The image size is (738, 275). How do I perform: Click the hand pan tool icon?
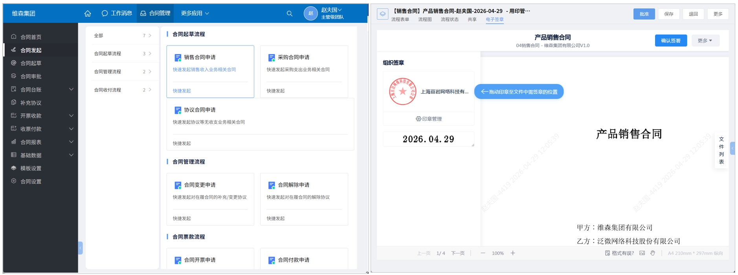click(x=652, y=253)
